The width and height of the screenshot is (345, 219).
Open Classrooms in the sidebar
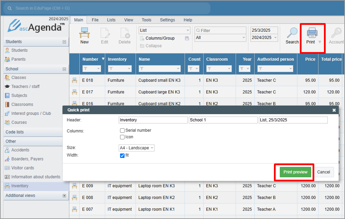(x=22, y=104)
